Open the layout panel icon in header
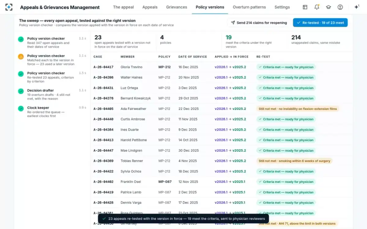 click(305, 7)
